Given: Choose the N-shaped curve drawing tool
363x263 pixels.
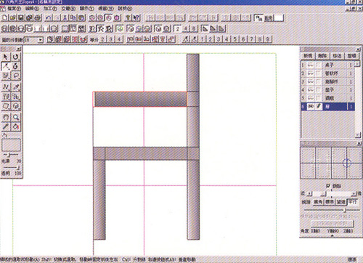Looking at the screenshot, I should tap(6, 86).
